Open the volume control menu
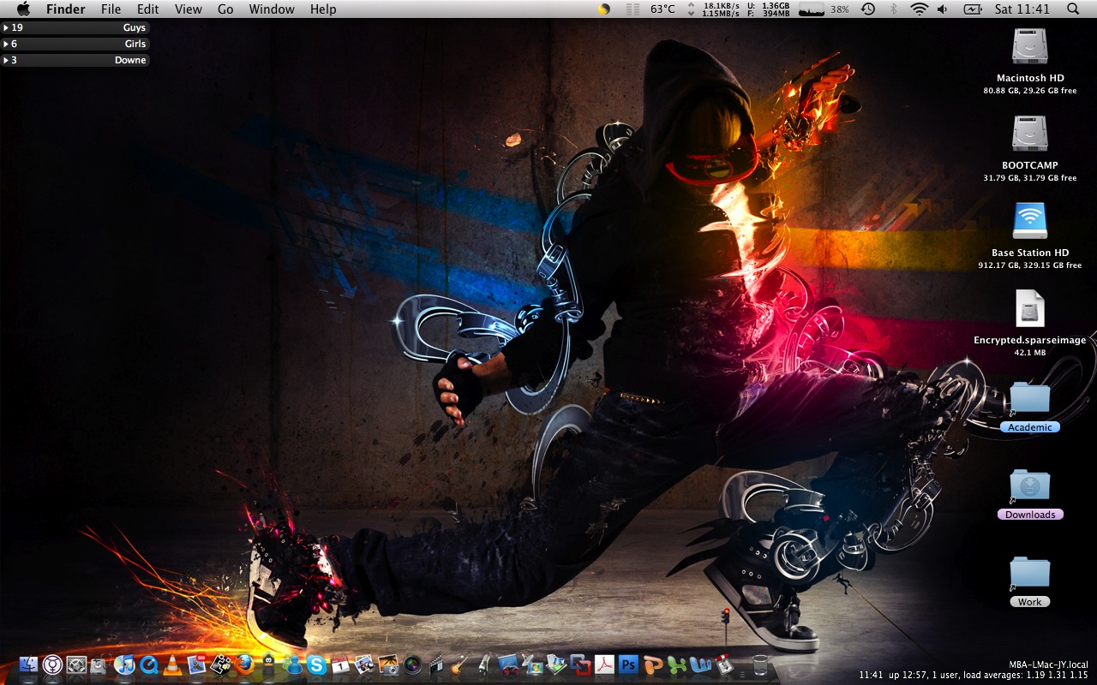 click(943, 9)
